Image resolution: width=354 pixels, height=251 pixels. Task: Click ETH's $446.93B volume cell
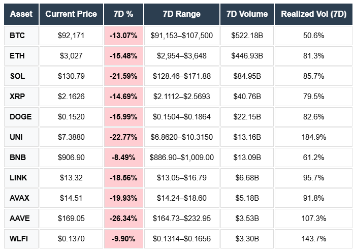[246, 56]
